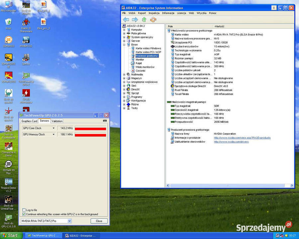299x239 pixels.
Task: Click the back arrow in AIDA32 toolbar
Action: tap(126, 20)
